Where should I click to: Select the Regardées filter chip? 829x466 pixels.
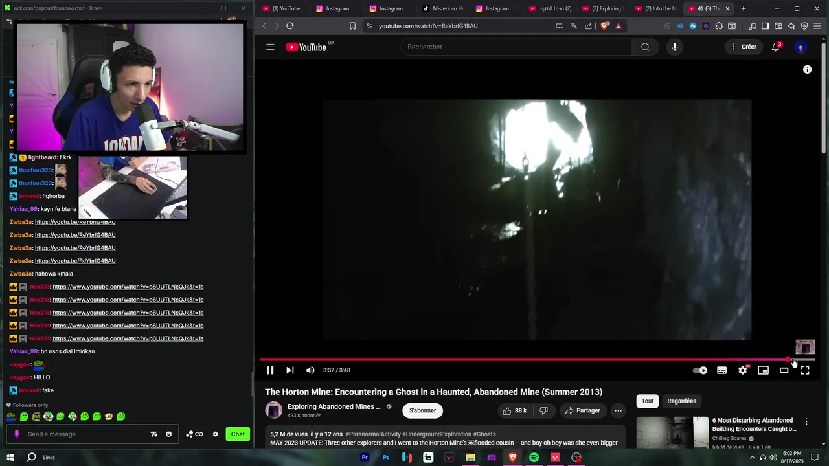click(681, 401)
